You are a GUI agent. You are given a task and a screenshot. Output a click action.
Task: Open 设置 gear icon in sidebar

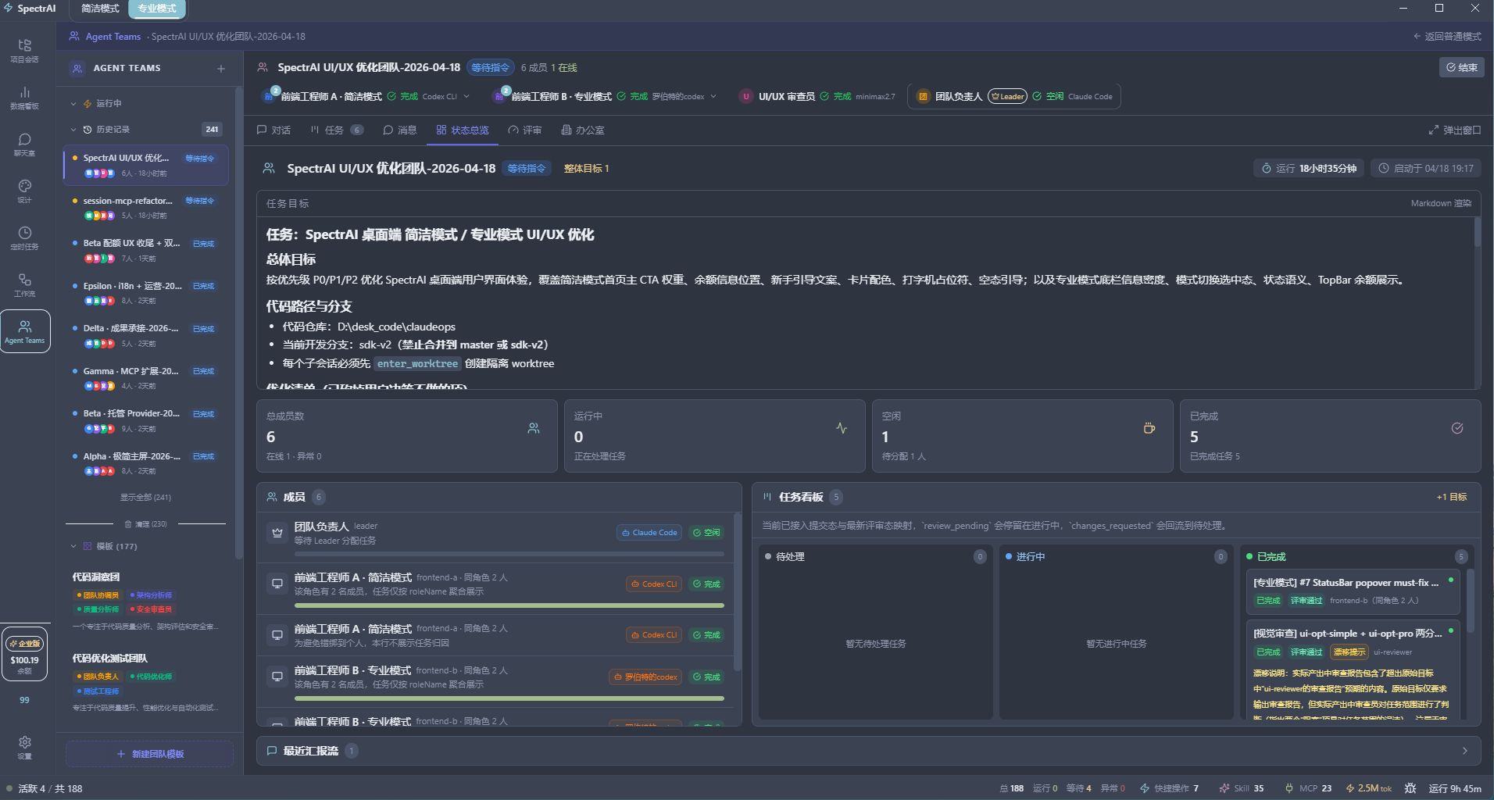click(24, 746)
